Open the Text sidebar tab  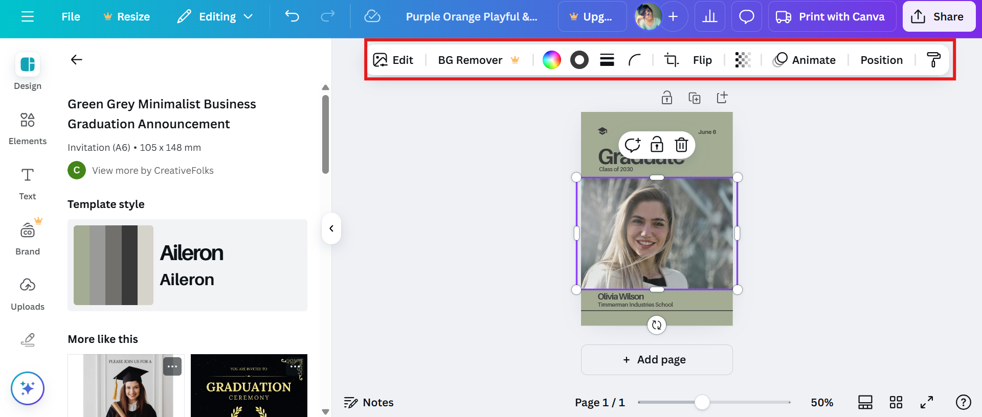pos(28,184)
